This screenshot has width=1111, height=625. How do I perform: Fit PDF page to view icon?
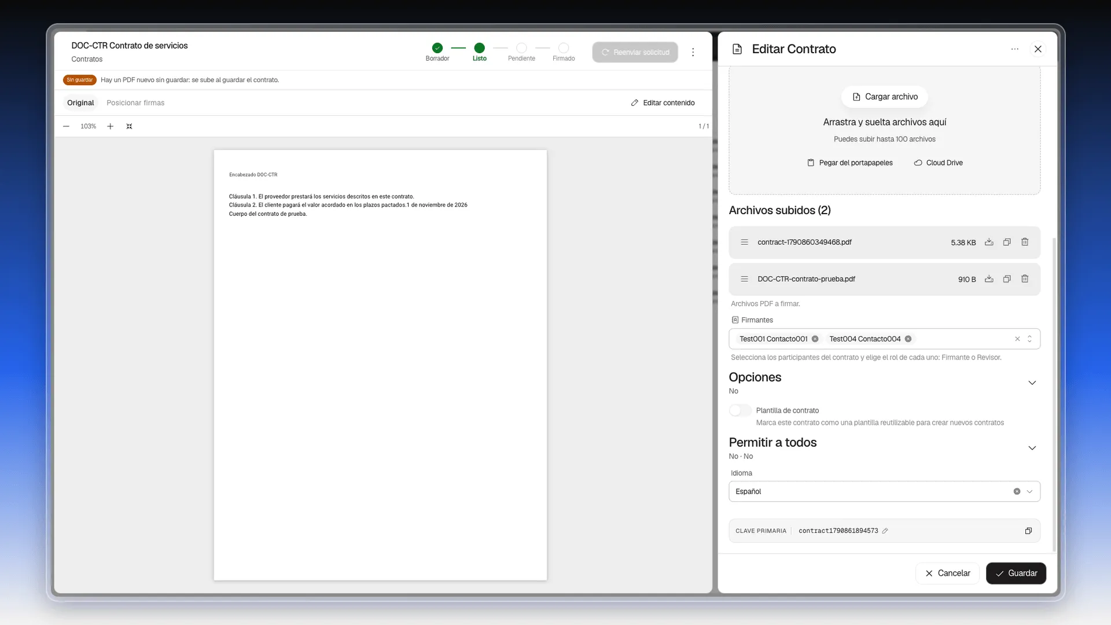[129, 126]
